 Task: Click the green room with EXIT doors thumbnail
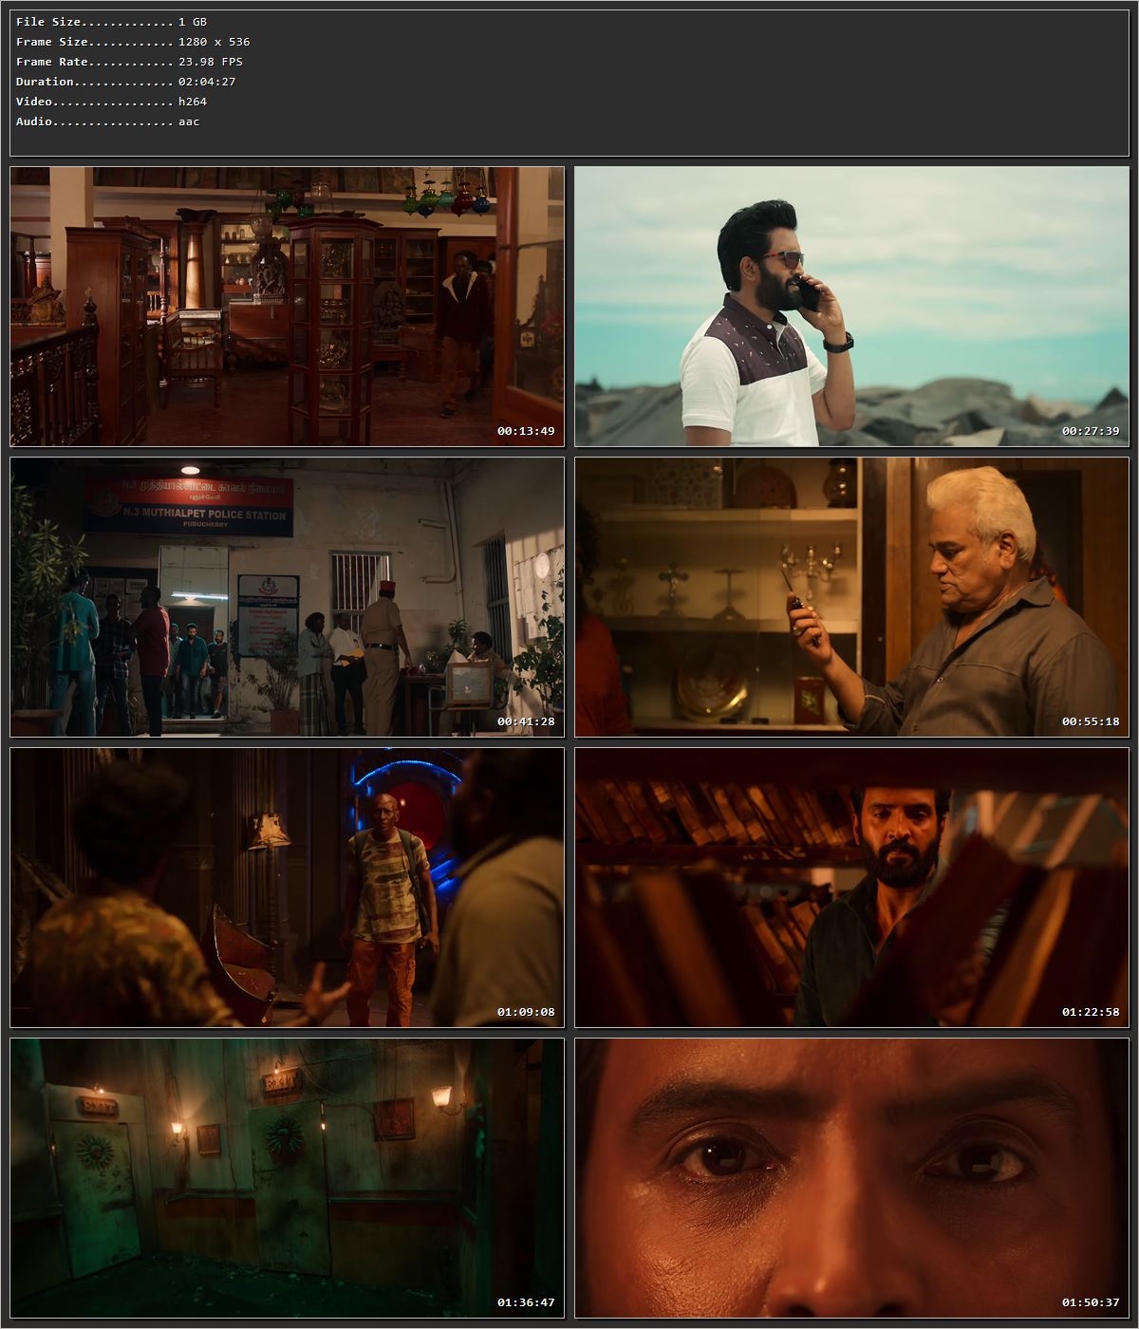[x=287, y=1178]
